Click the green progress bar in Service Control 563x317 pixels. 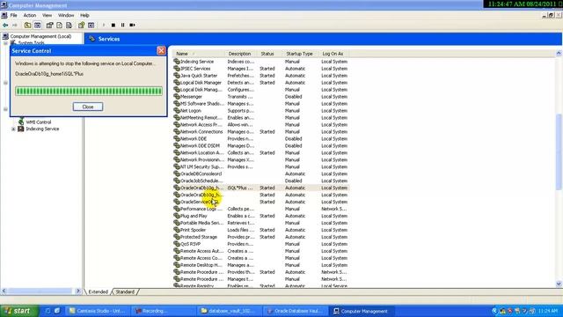click(89, 91)
